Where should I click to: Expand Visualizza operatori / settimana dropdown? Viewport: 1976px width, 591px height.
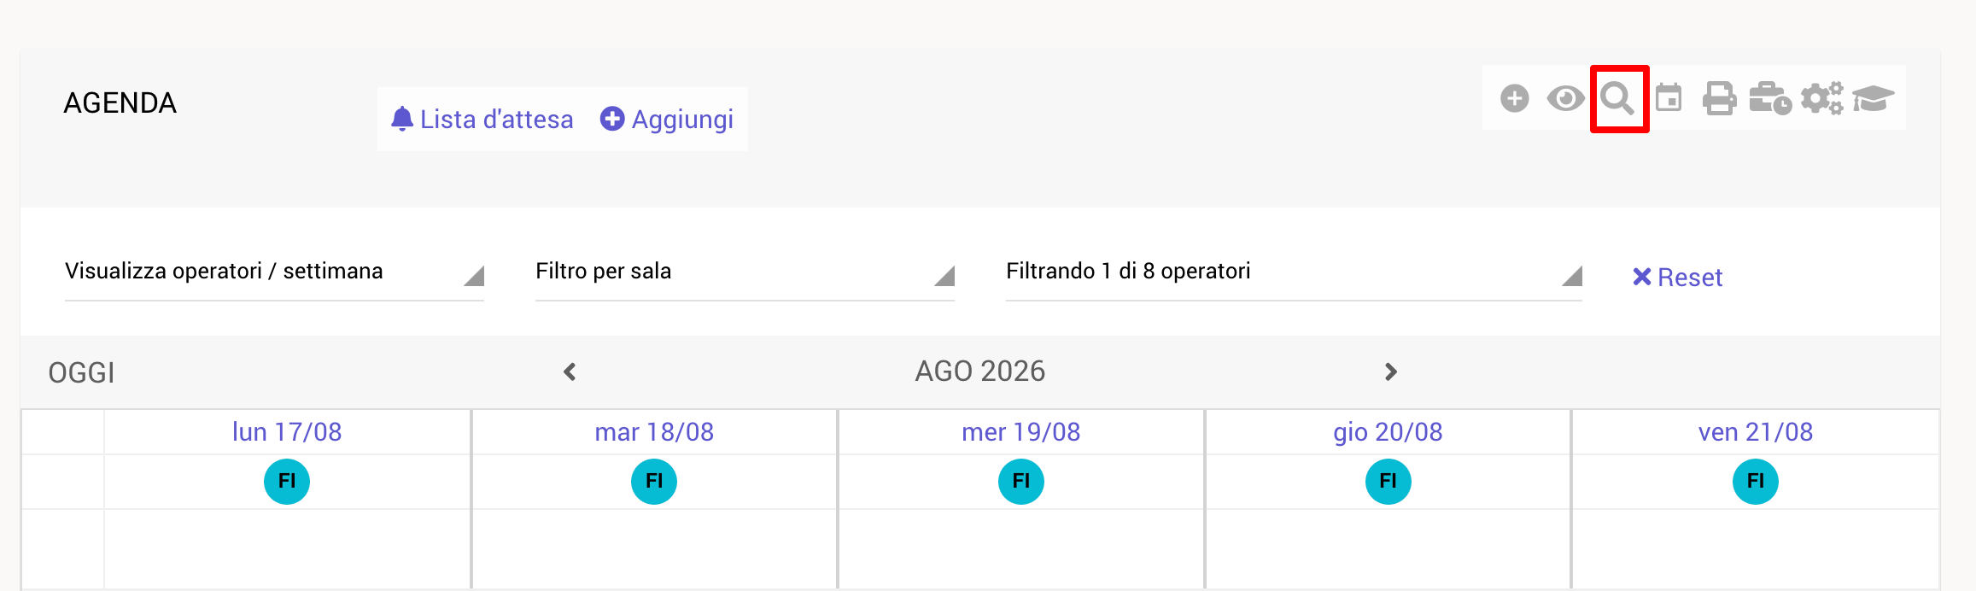274,272
